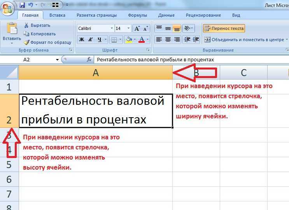Image resolution: width=289 pixels, height=210 pixels.
Task: Select column C header
Action: 243,73
